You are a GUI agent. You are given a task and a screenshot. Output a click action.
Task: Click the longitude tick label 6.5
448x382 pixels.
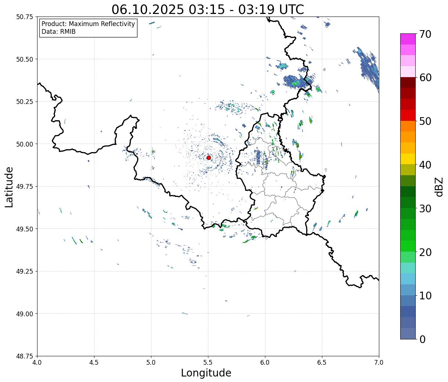322,363
